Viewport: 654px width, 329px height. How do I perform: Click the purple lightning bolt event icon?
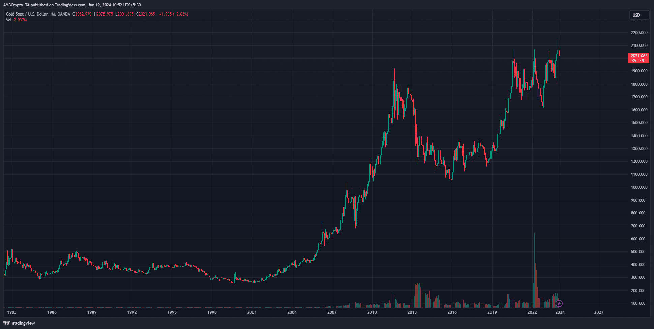click(559, 304)
